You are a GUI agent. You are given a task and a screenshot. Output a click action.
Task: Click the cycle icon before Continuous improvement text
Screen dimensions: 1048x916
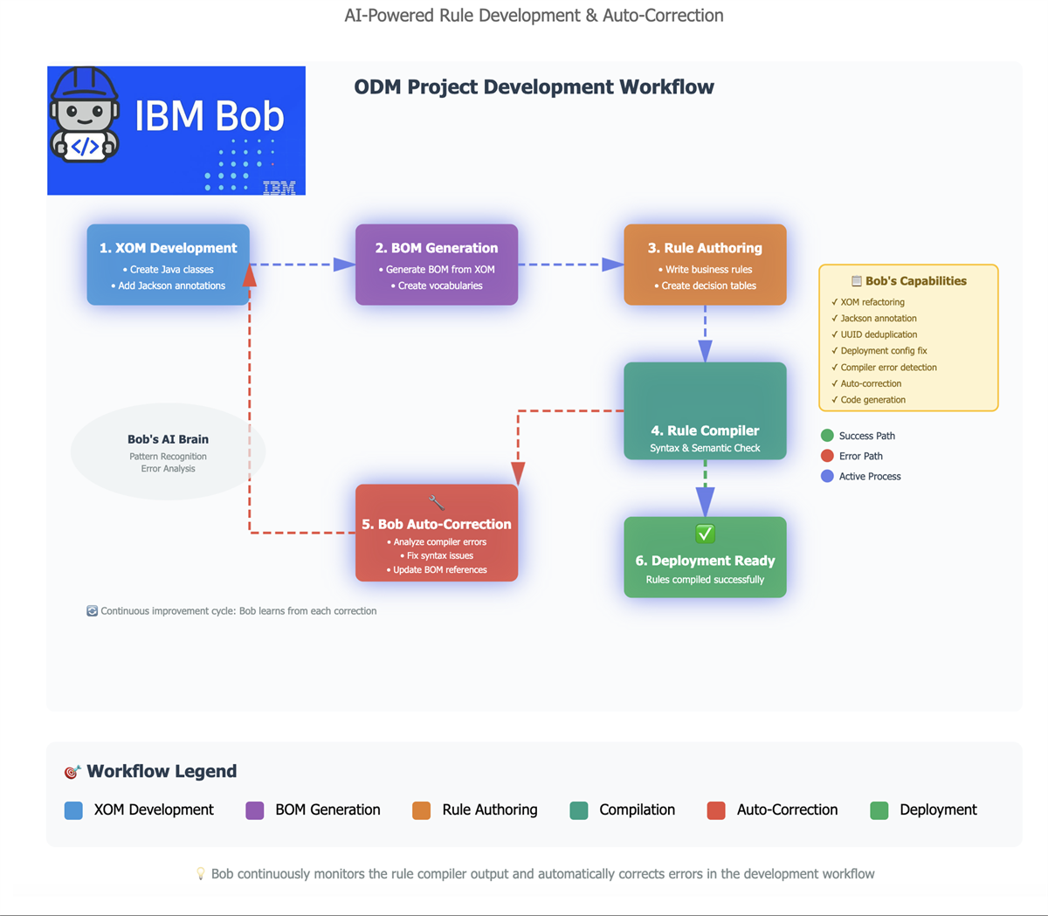(x=92, y=611)
